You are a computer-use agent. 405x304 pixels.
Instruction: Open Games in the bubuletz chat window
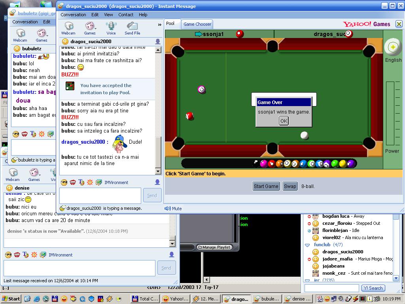click(42, 35)
